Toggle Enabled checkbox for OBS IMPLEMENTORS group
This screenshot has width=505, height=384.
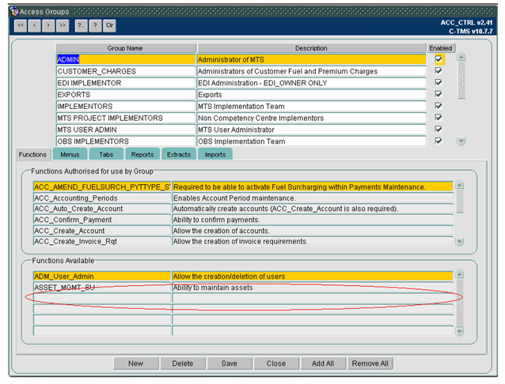tap(439, 141)
